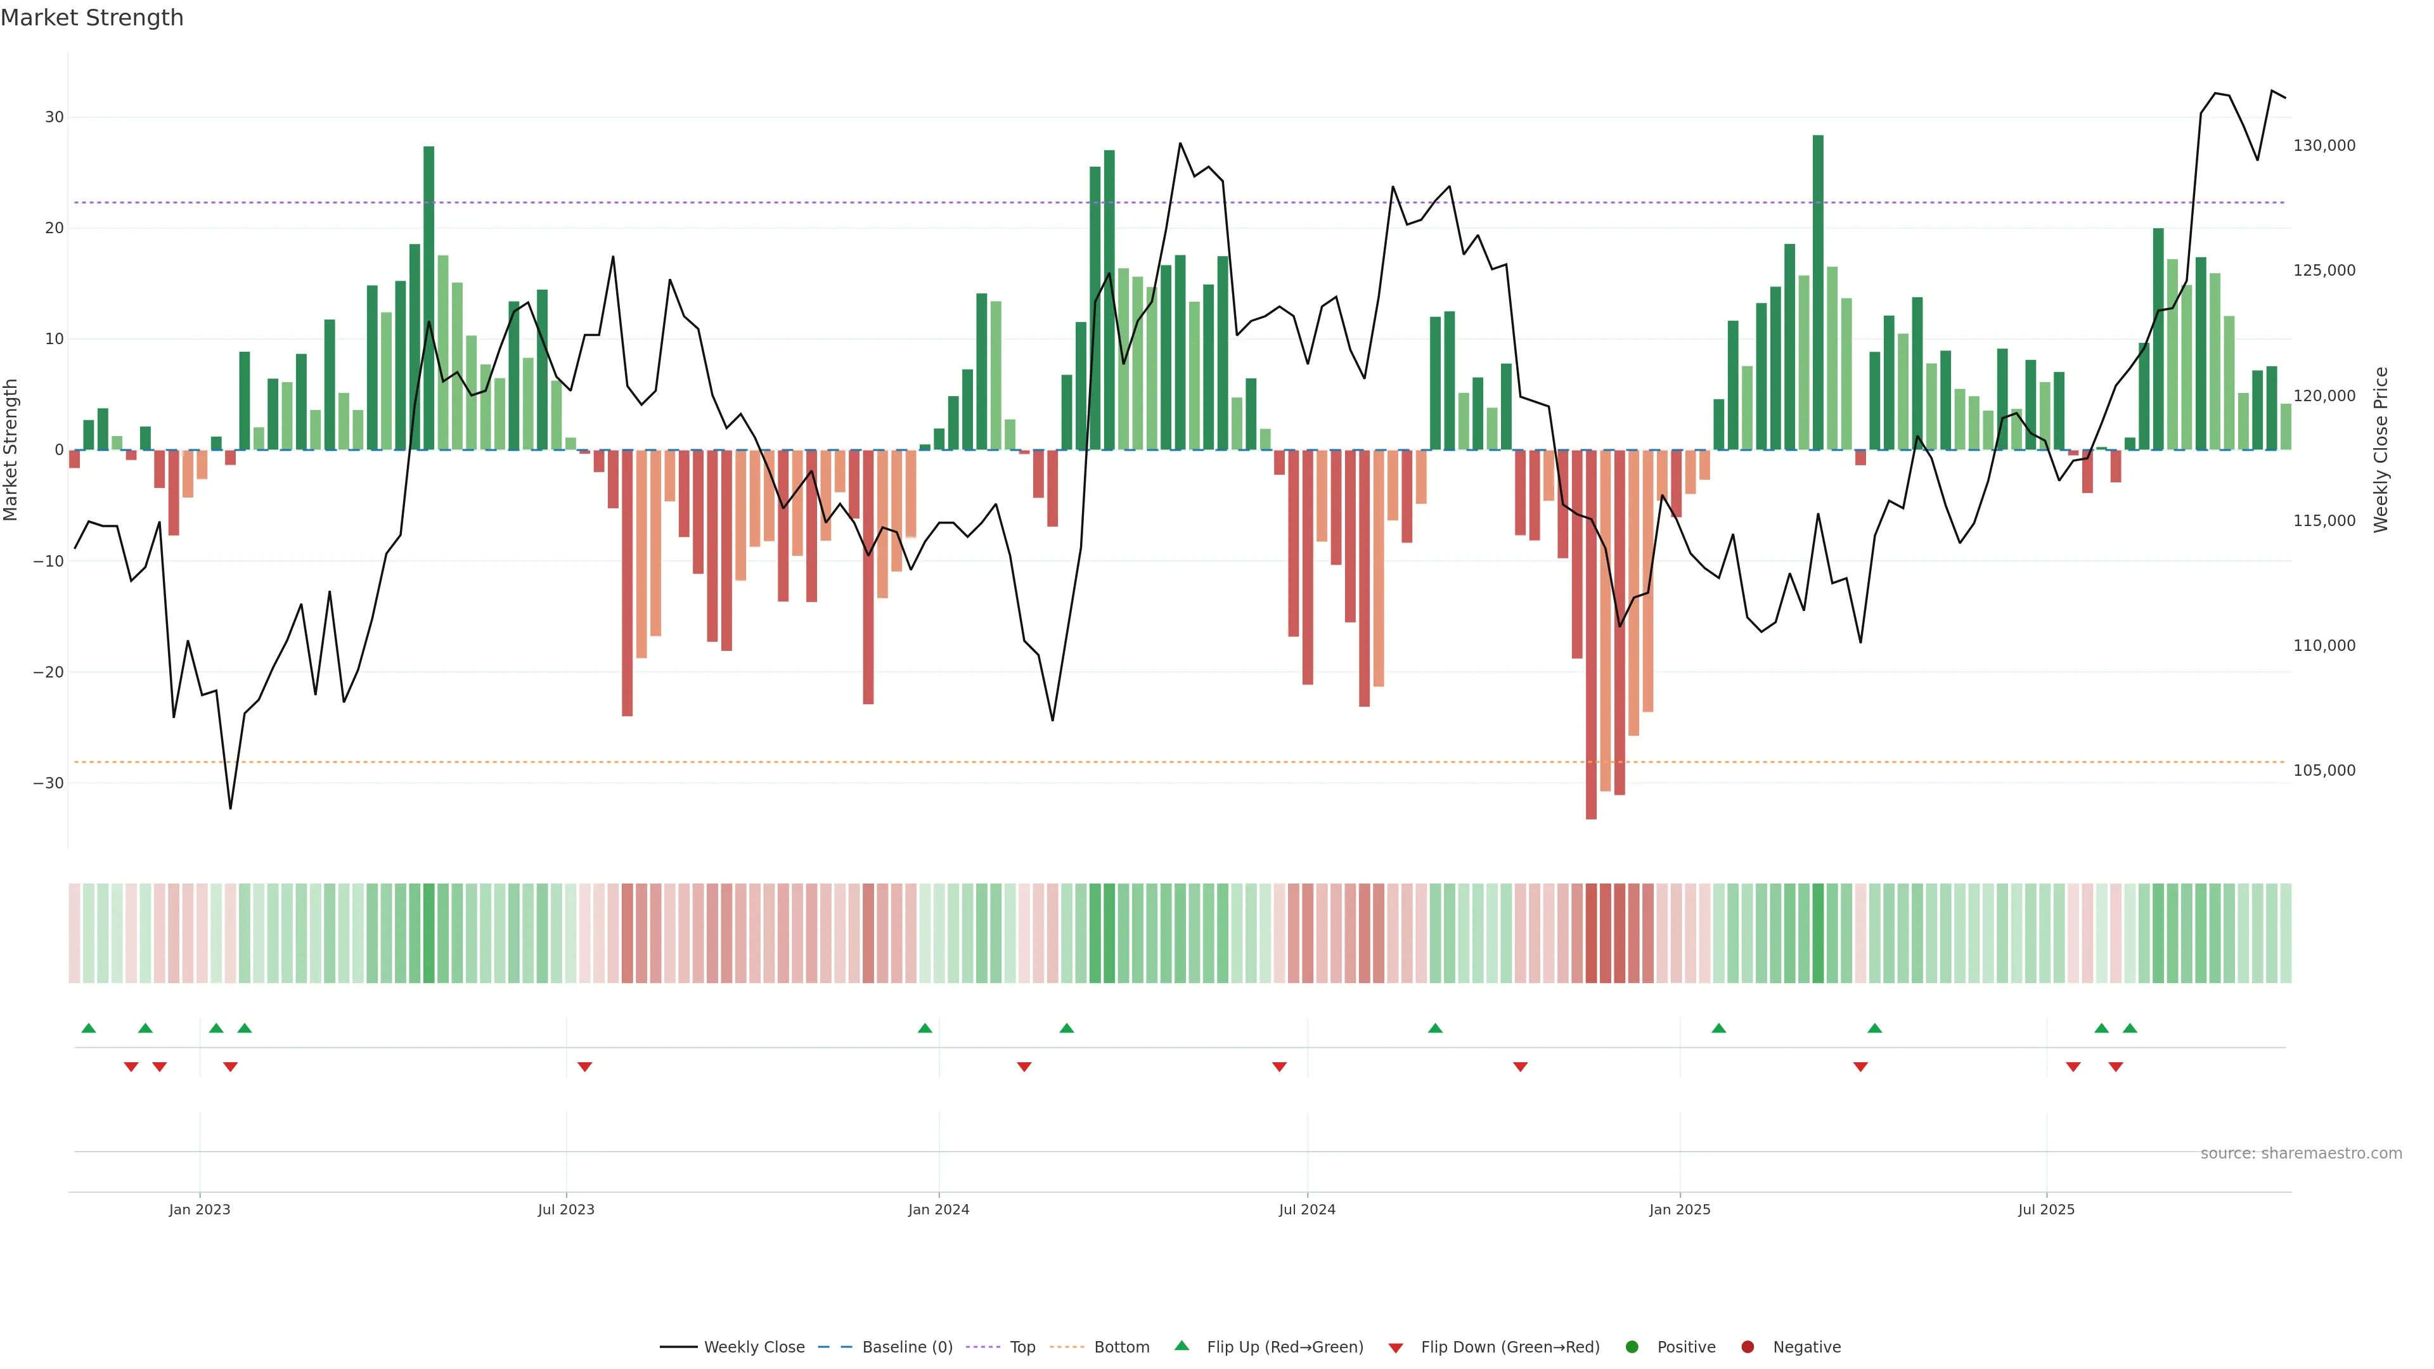
Task: Click the red Negative dot in the legend
Action: 1747,1347
